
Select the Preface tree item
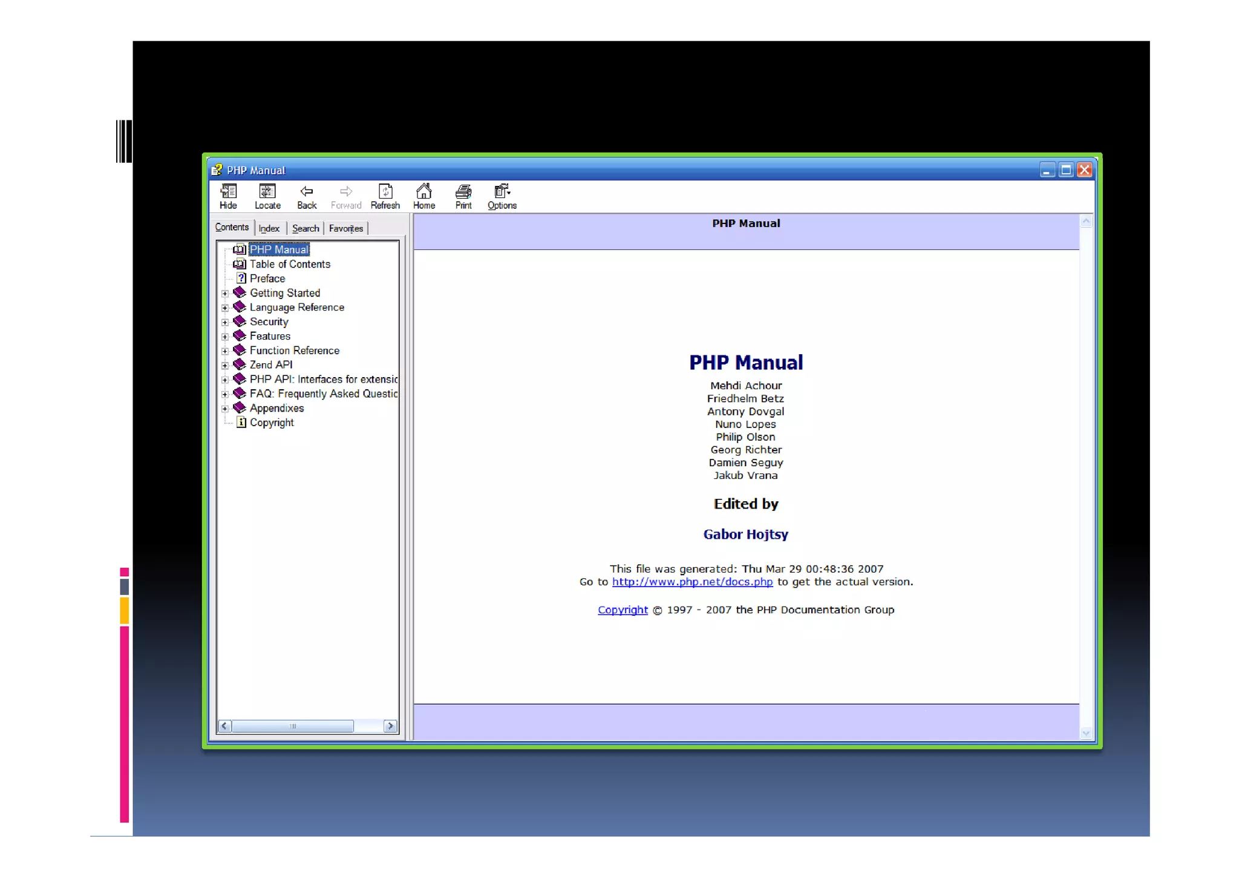point(267,278)
